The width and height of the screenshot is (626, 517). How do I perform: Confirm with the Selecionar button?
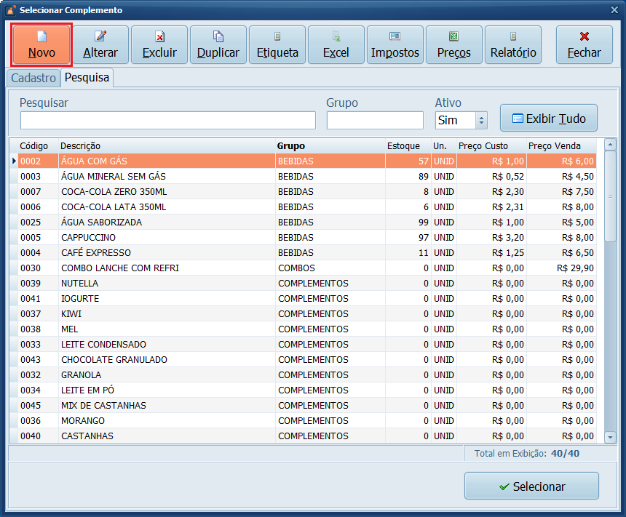pyautogui.click(x=531, y=486)
